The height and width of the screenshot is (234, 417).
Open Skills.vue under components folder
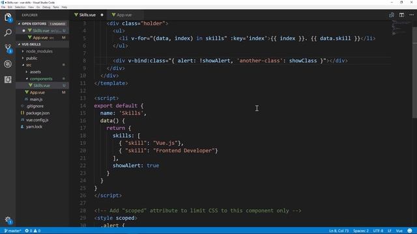click(42, 85)
